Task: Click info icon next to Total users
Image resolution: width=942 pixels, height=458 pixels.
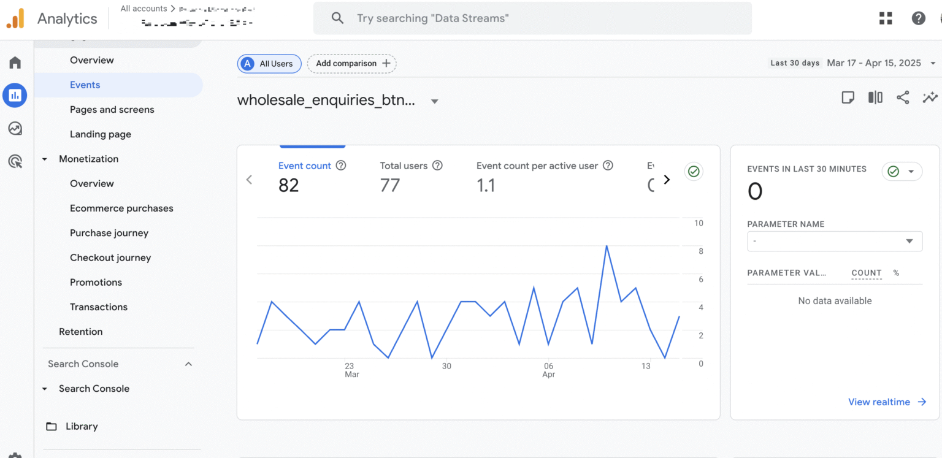Action: 437,166
